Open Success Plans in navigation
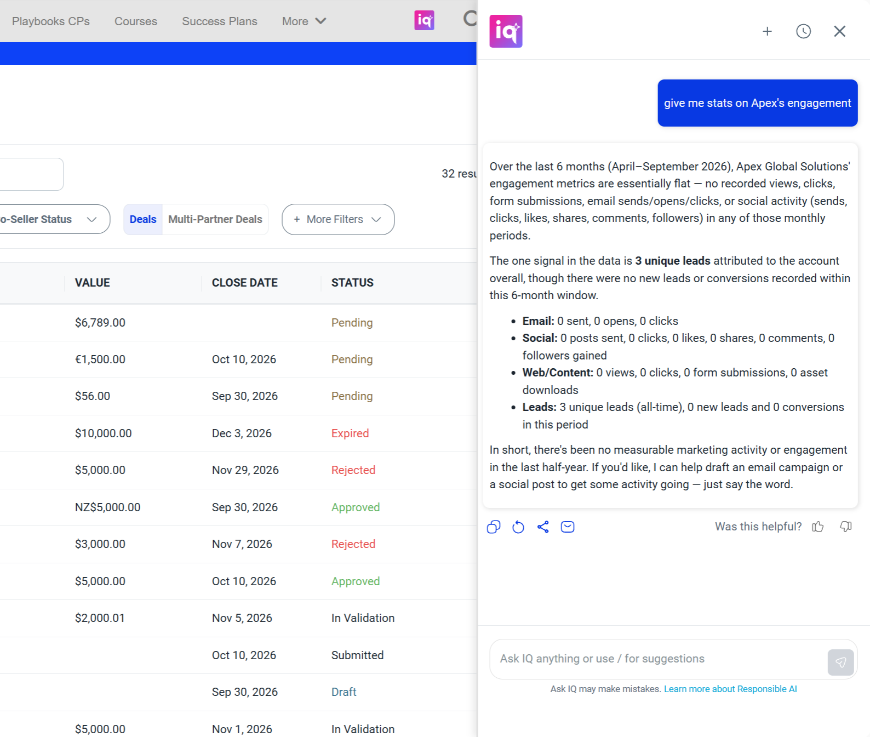This screenshot has height=737, width=870. point(220,21)
